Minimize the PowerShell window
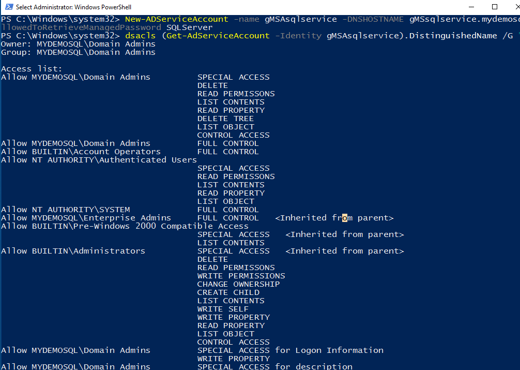This screenshot has height=370, width=520. (472, 7)
